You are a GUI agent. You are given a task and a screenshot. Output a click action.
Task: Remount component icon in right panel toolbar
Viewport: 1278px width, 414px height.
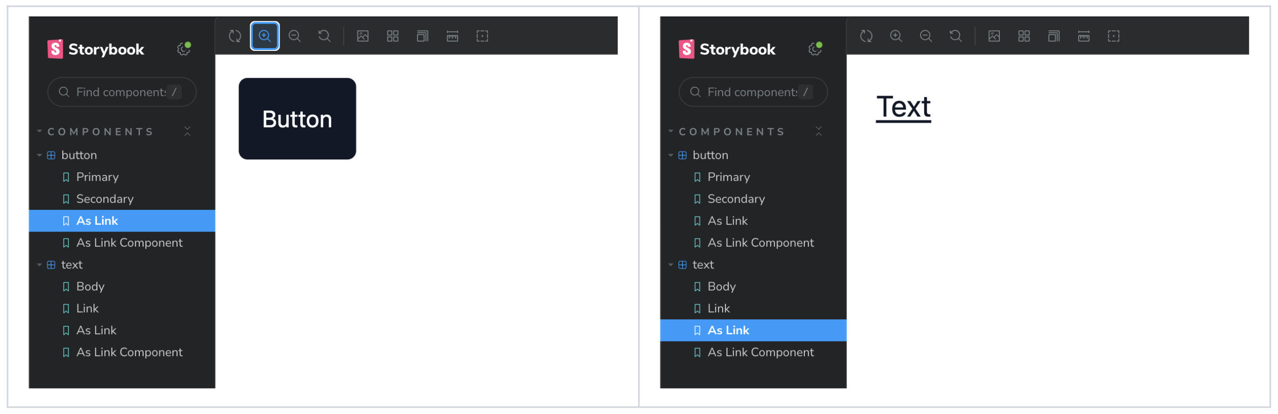click(x=866, y=36)
